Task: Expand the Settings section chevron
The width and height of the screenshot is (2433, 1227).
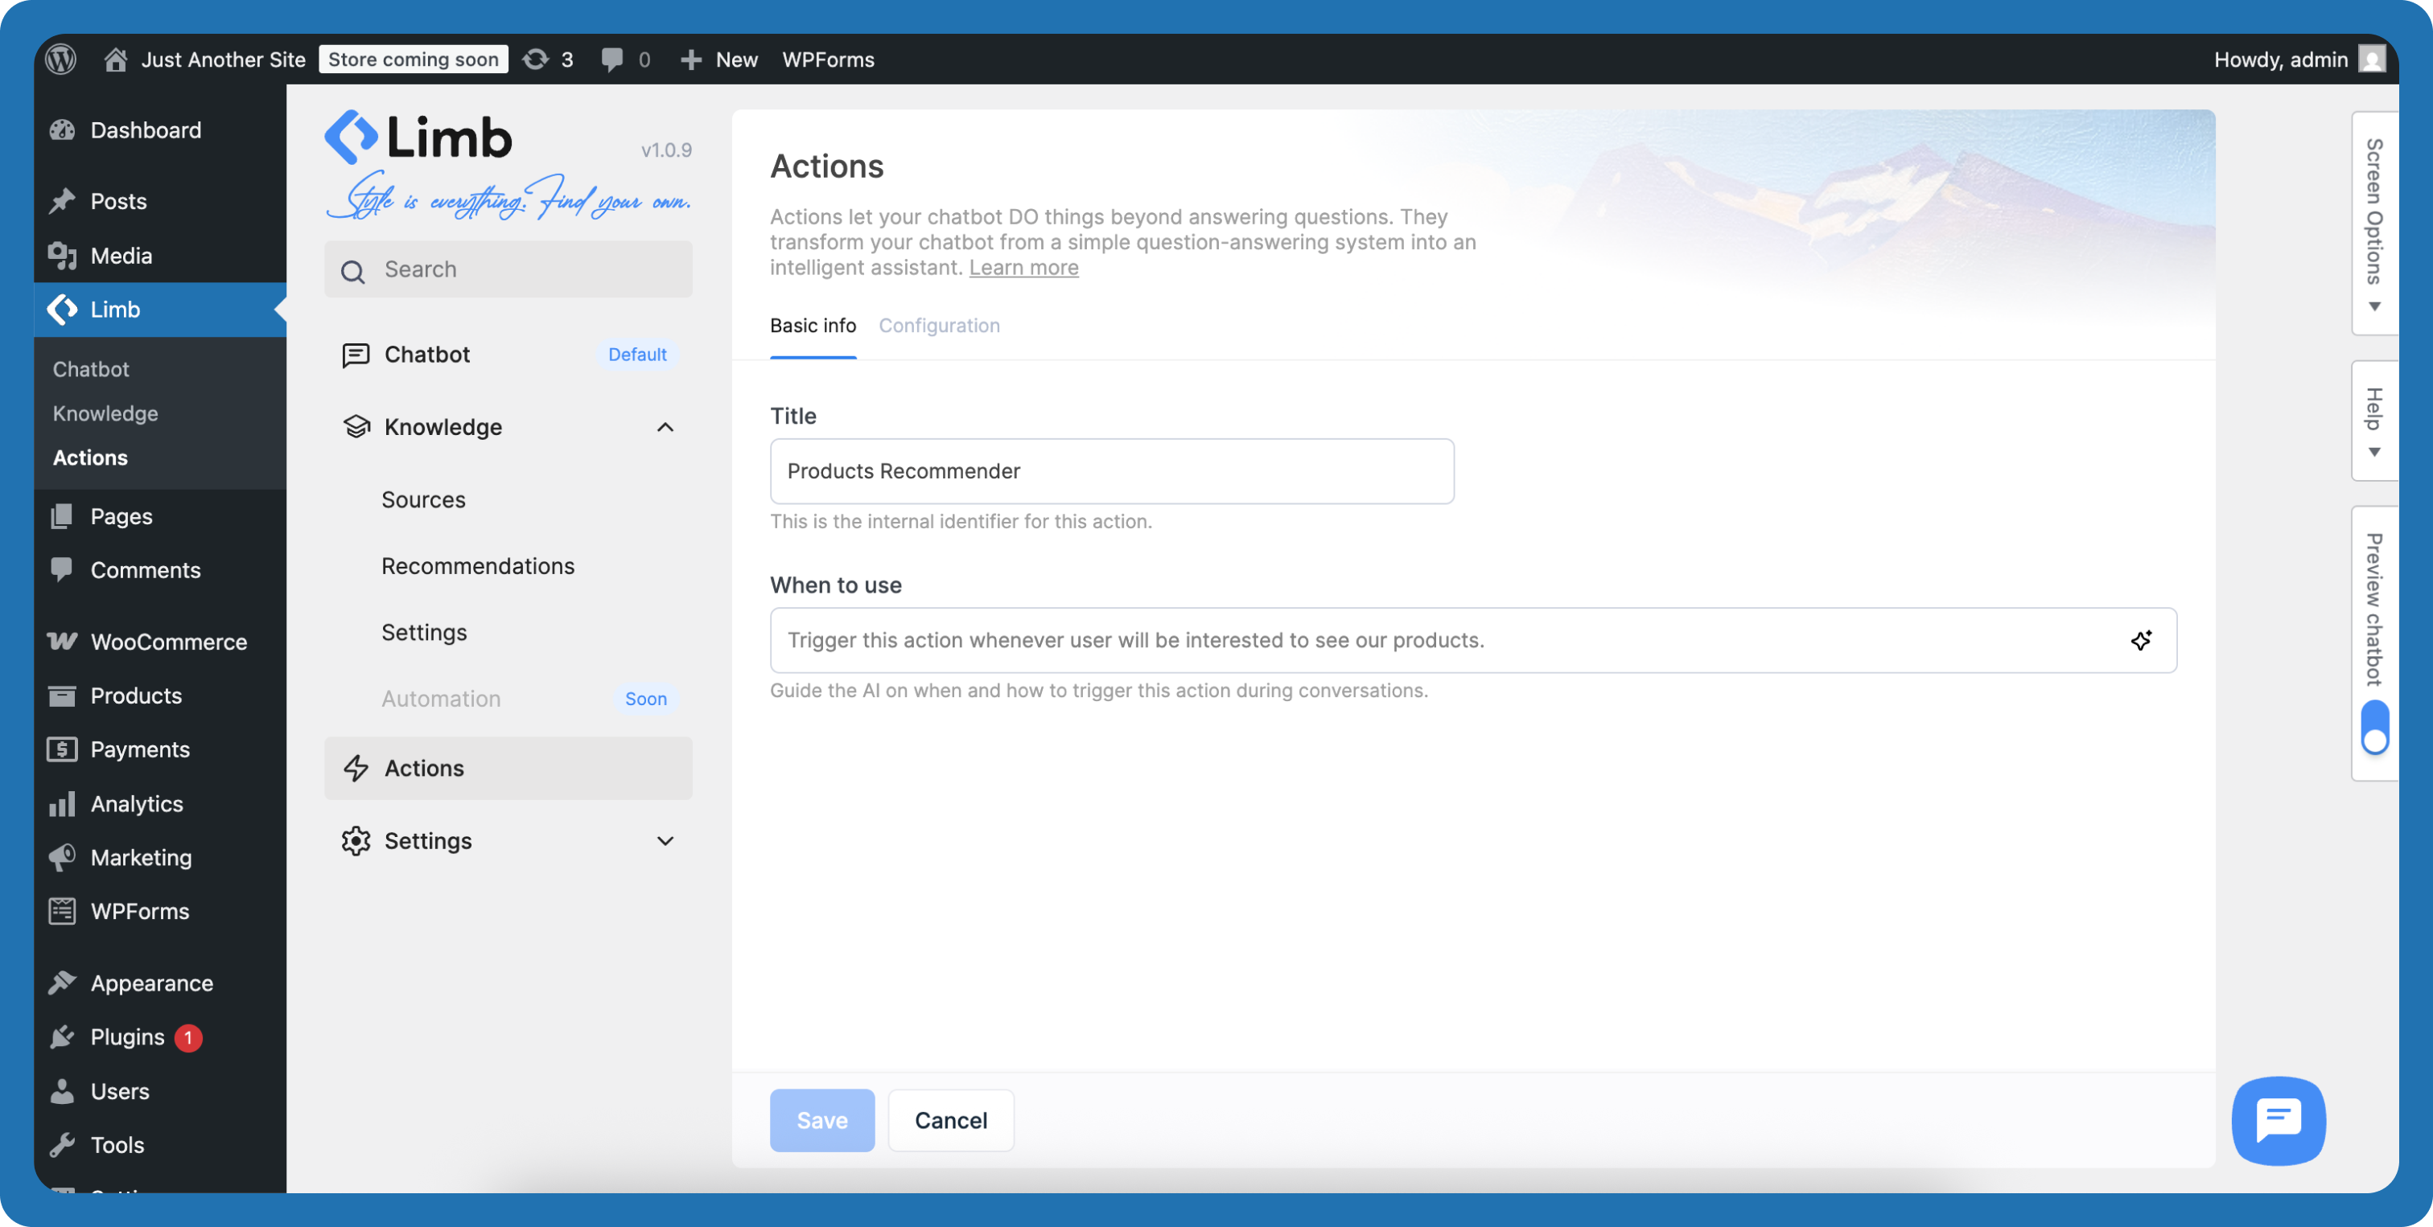Action: [x=666, y=840]
